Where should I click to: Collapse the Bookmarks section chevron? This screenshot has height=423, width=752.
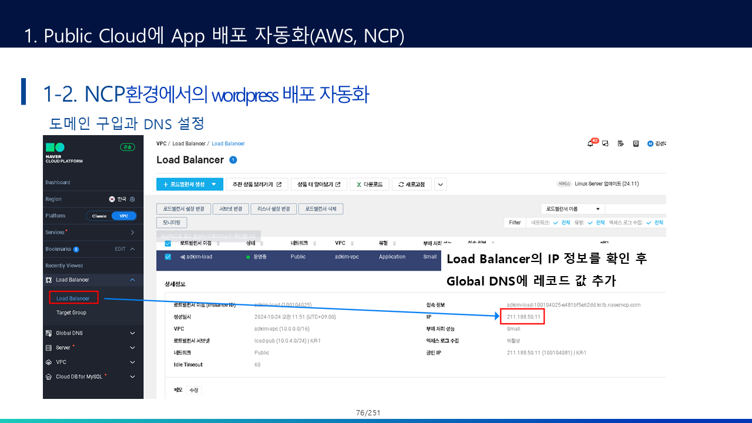coord(132,249)
